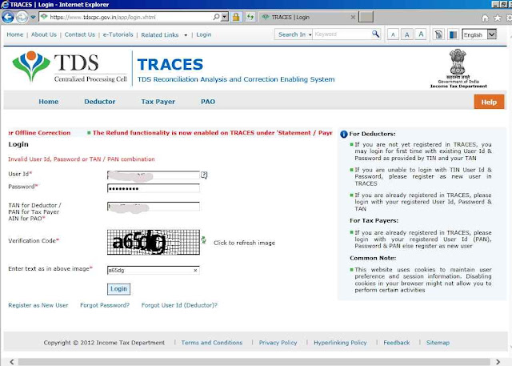This screenshot has width=512, height=366.
Task: Open the Deductor menu
Action: point(99,102)
